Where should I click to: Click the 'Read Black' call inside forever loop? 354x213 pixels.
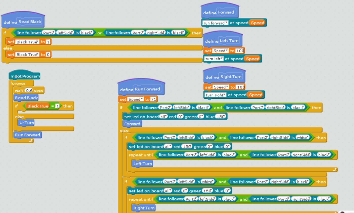(26, 98)
